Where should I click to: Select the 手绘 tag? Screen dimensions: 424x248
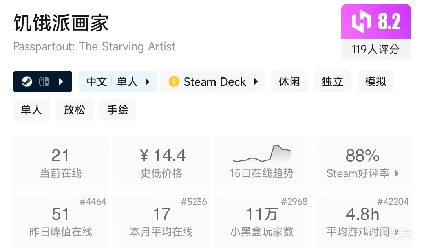pyautogui.click(x=118, y=110)
